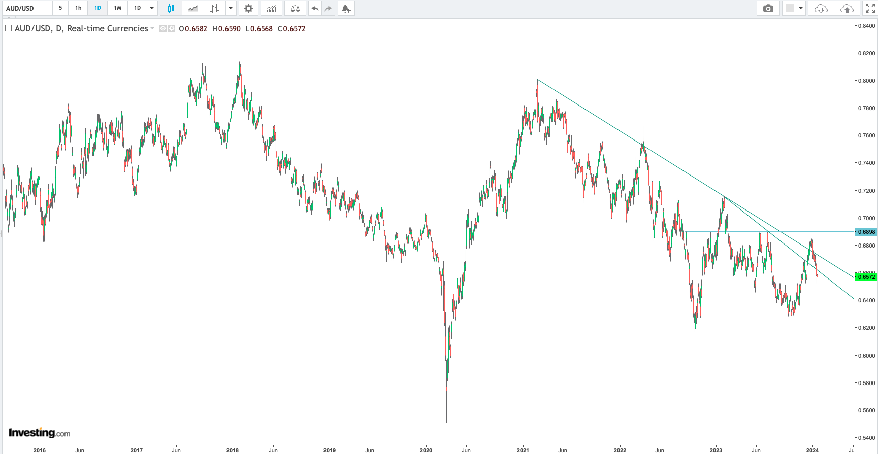Viewport: 878px width, 454px height.
Task: Select the highlighted blue 1D timeframe
Action: pos(97,8)
